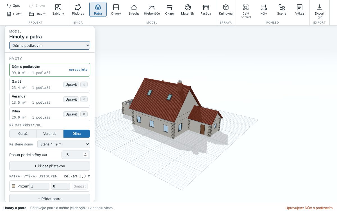
Task: Open a project with Otevřít
Action: coord(37,14)
